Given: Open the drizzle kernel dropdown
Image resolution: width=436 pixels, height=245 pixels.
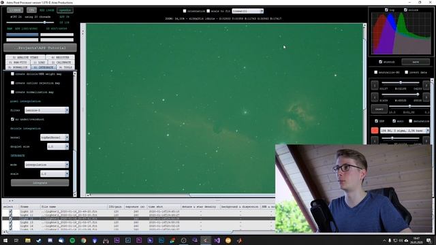Looking at the screenshot, I should (x=54, y=137).
